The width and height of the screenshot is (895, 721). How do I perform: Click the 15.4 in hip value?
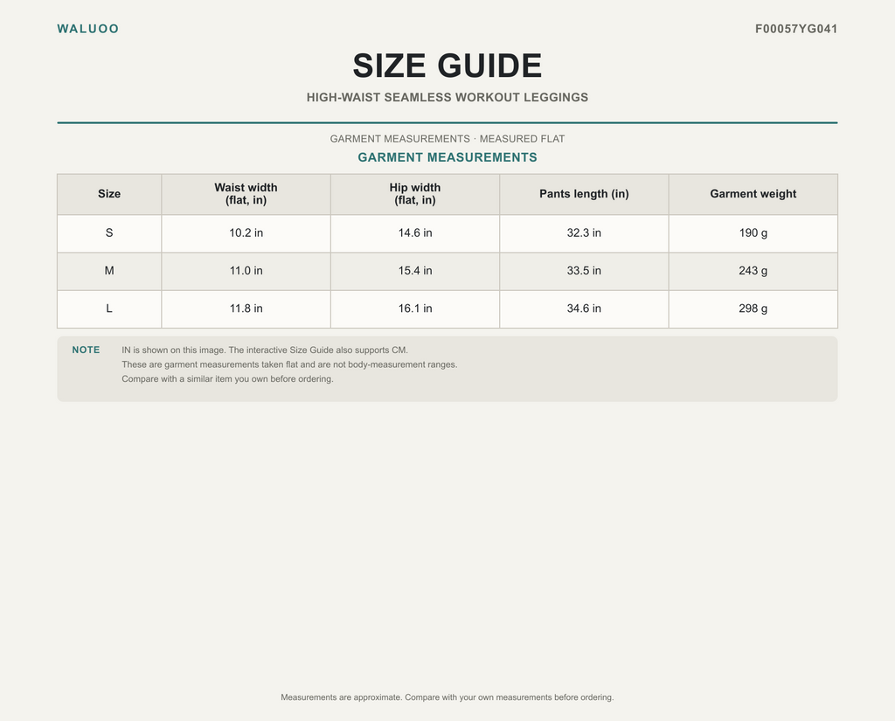click(x=415, y=271)
